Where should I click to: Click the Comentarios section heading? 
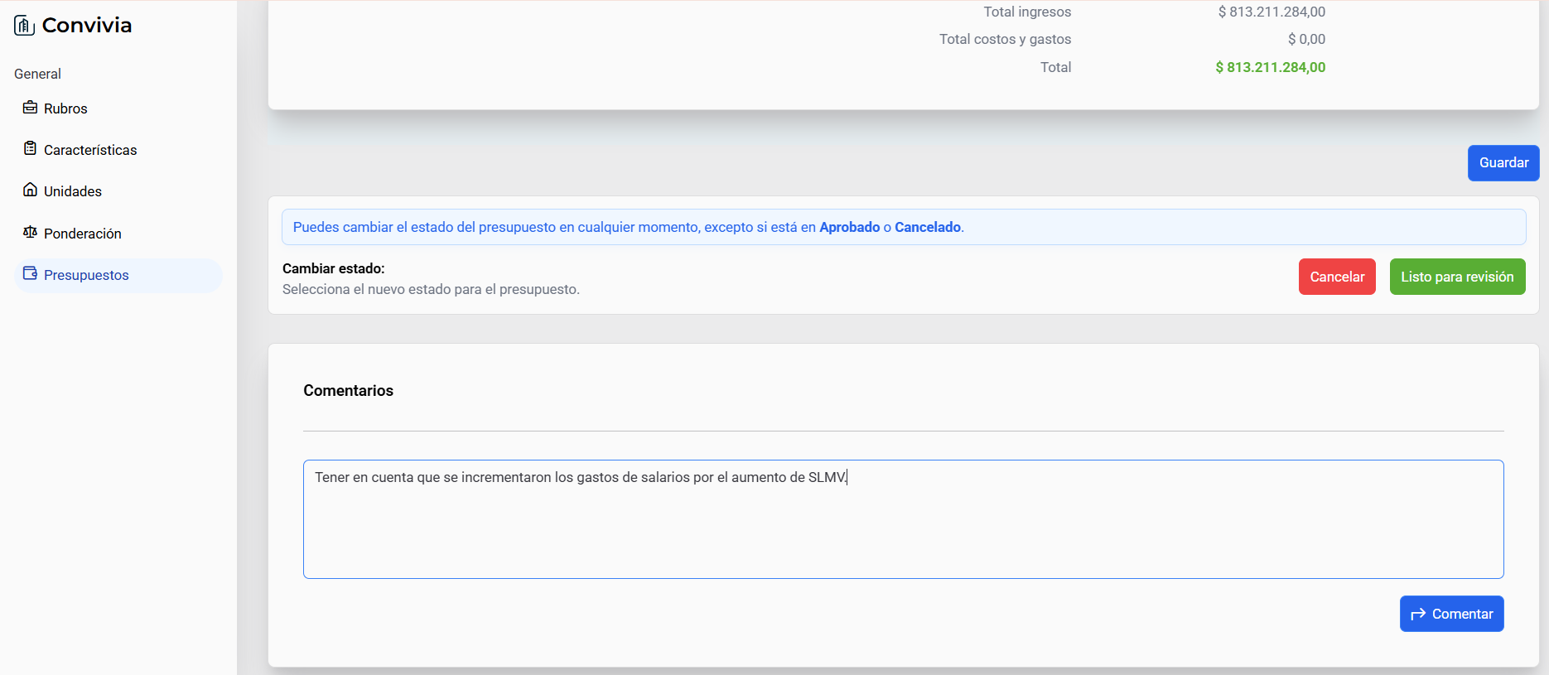click(x=348, y=391)
